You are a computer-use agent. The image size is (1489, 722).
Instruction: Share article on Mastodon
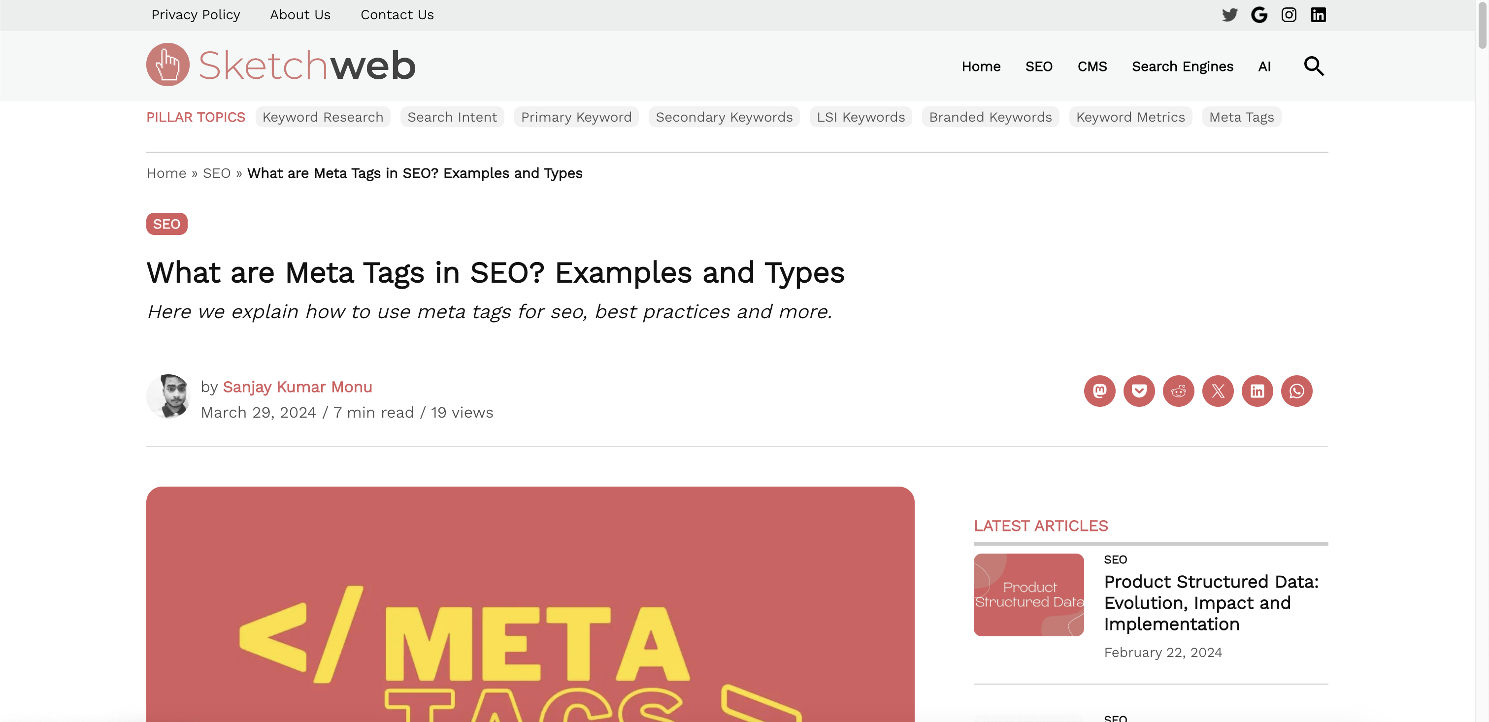click(1099, 391)
